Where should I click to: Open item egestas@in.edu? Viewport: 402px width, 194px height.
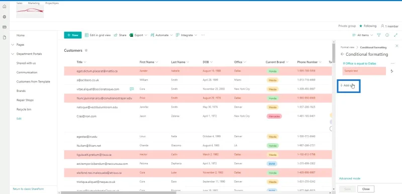pos(86,136)
